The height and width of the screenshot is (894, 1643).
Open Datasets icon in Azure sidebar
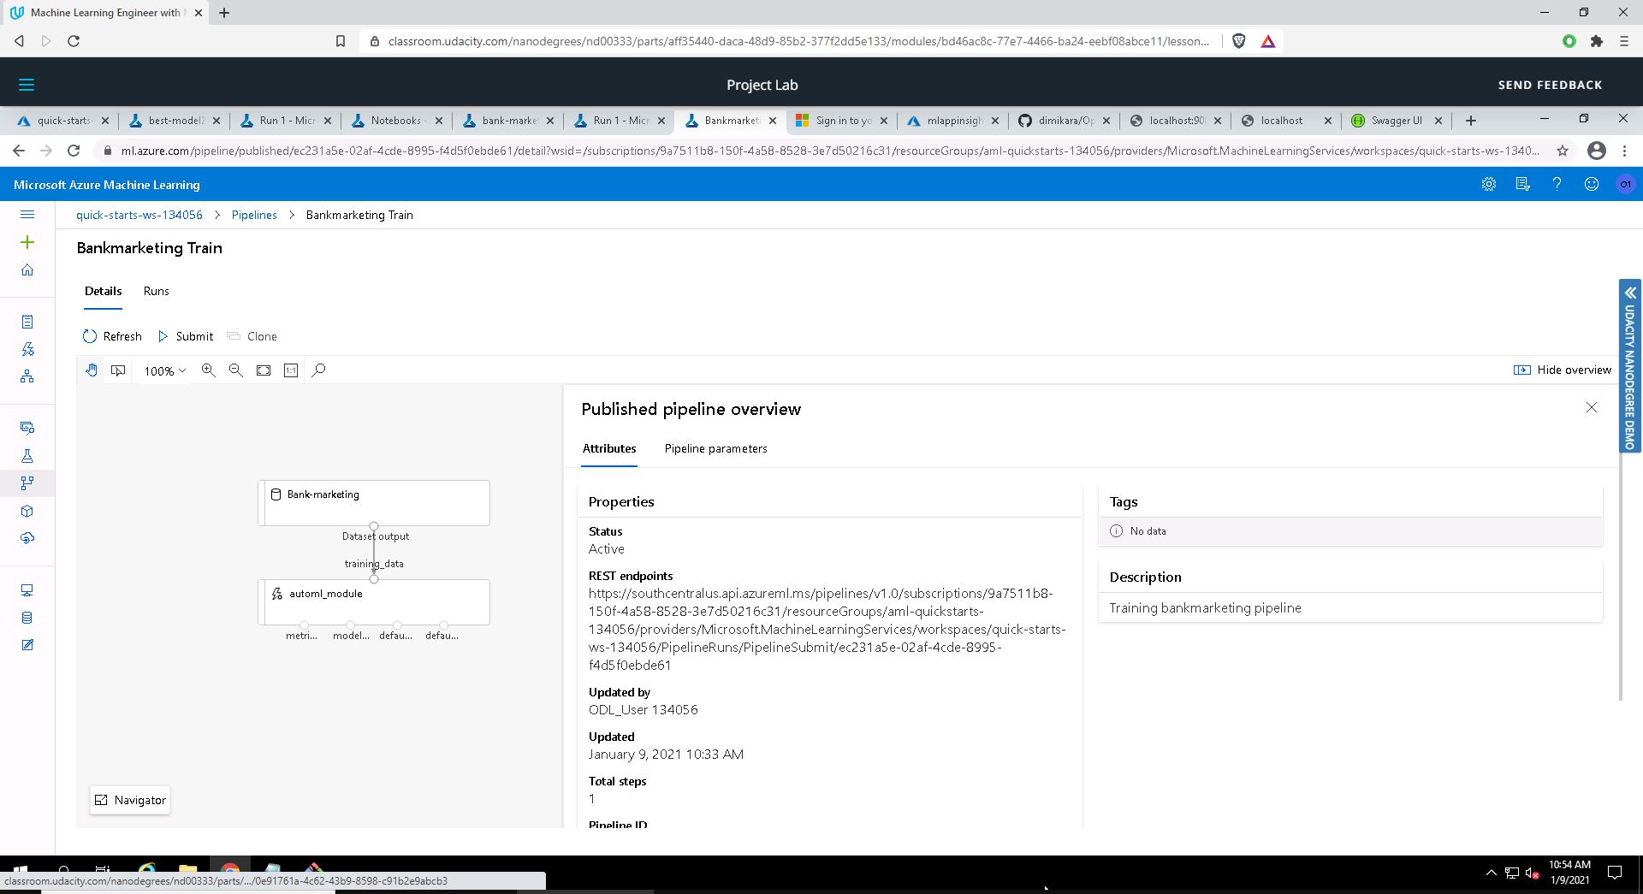click(27, 428)
